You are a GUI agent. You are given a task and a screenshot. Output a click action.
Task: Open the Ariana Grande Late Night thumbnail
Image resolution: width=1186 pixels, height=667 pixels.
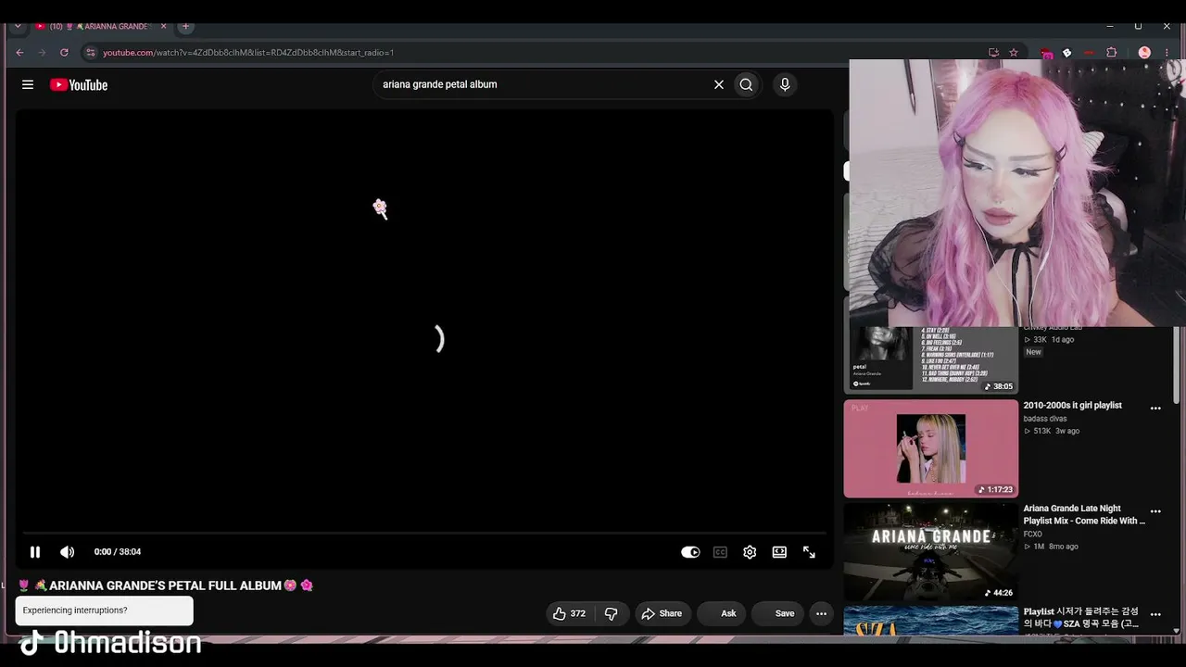(x=931, y=552)
